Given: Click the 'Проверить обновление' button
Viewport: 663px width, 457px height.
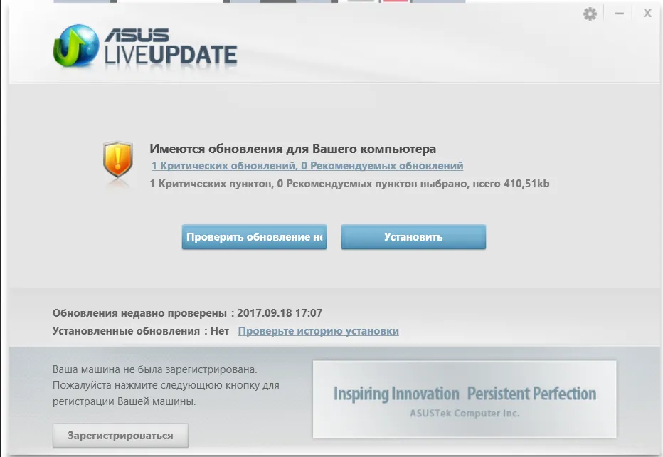Looking at the screenshot, I should point(254,237).
